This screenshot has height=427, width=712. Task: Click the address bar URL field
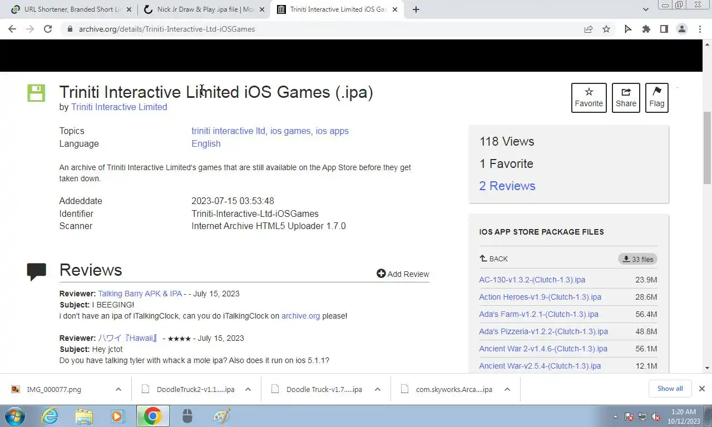(x=328, y=29)
